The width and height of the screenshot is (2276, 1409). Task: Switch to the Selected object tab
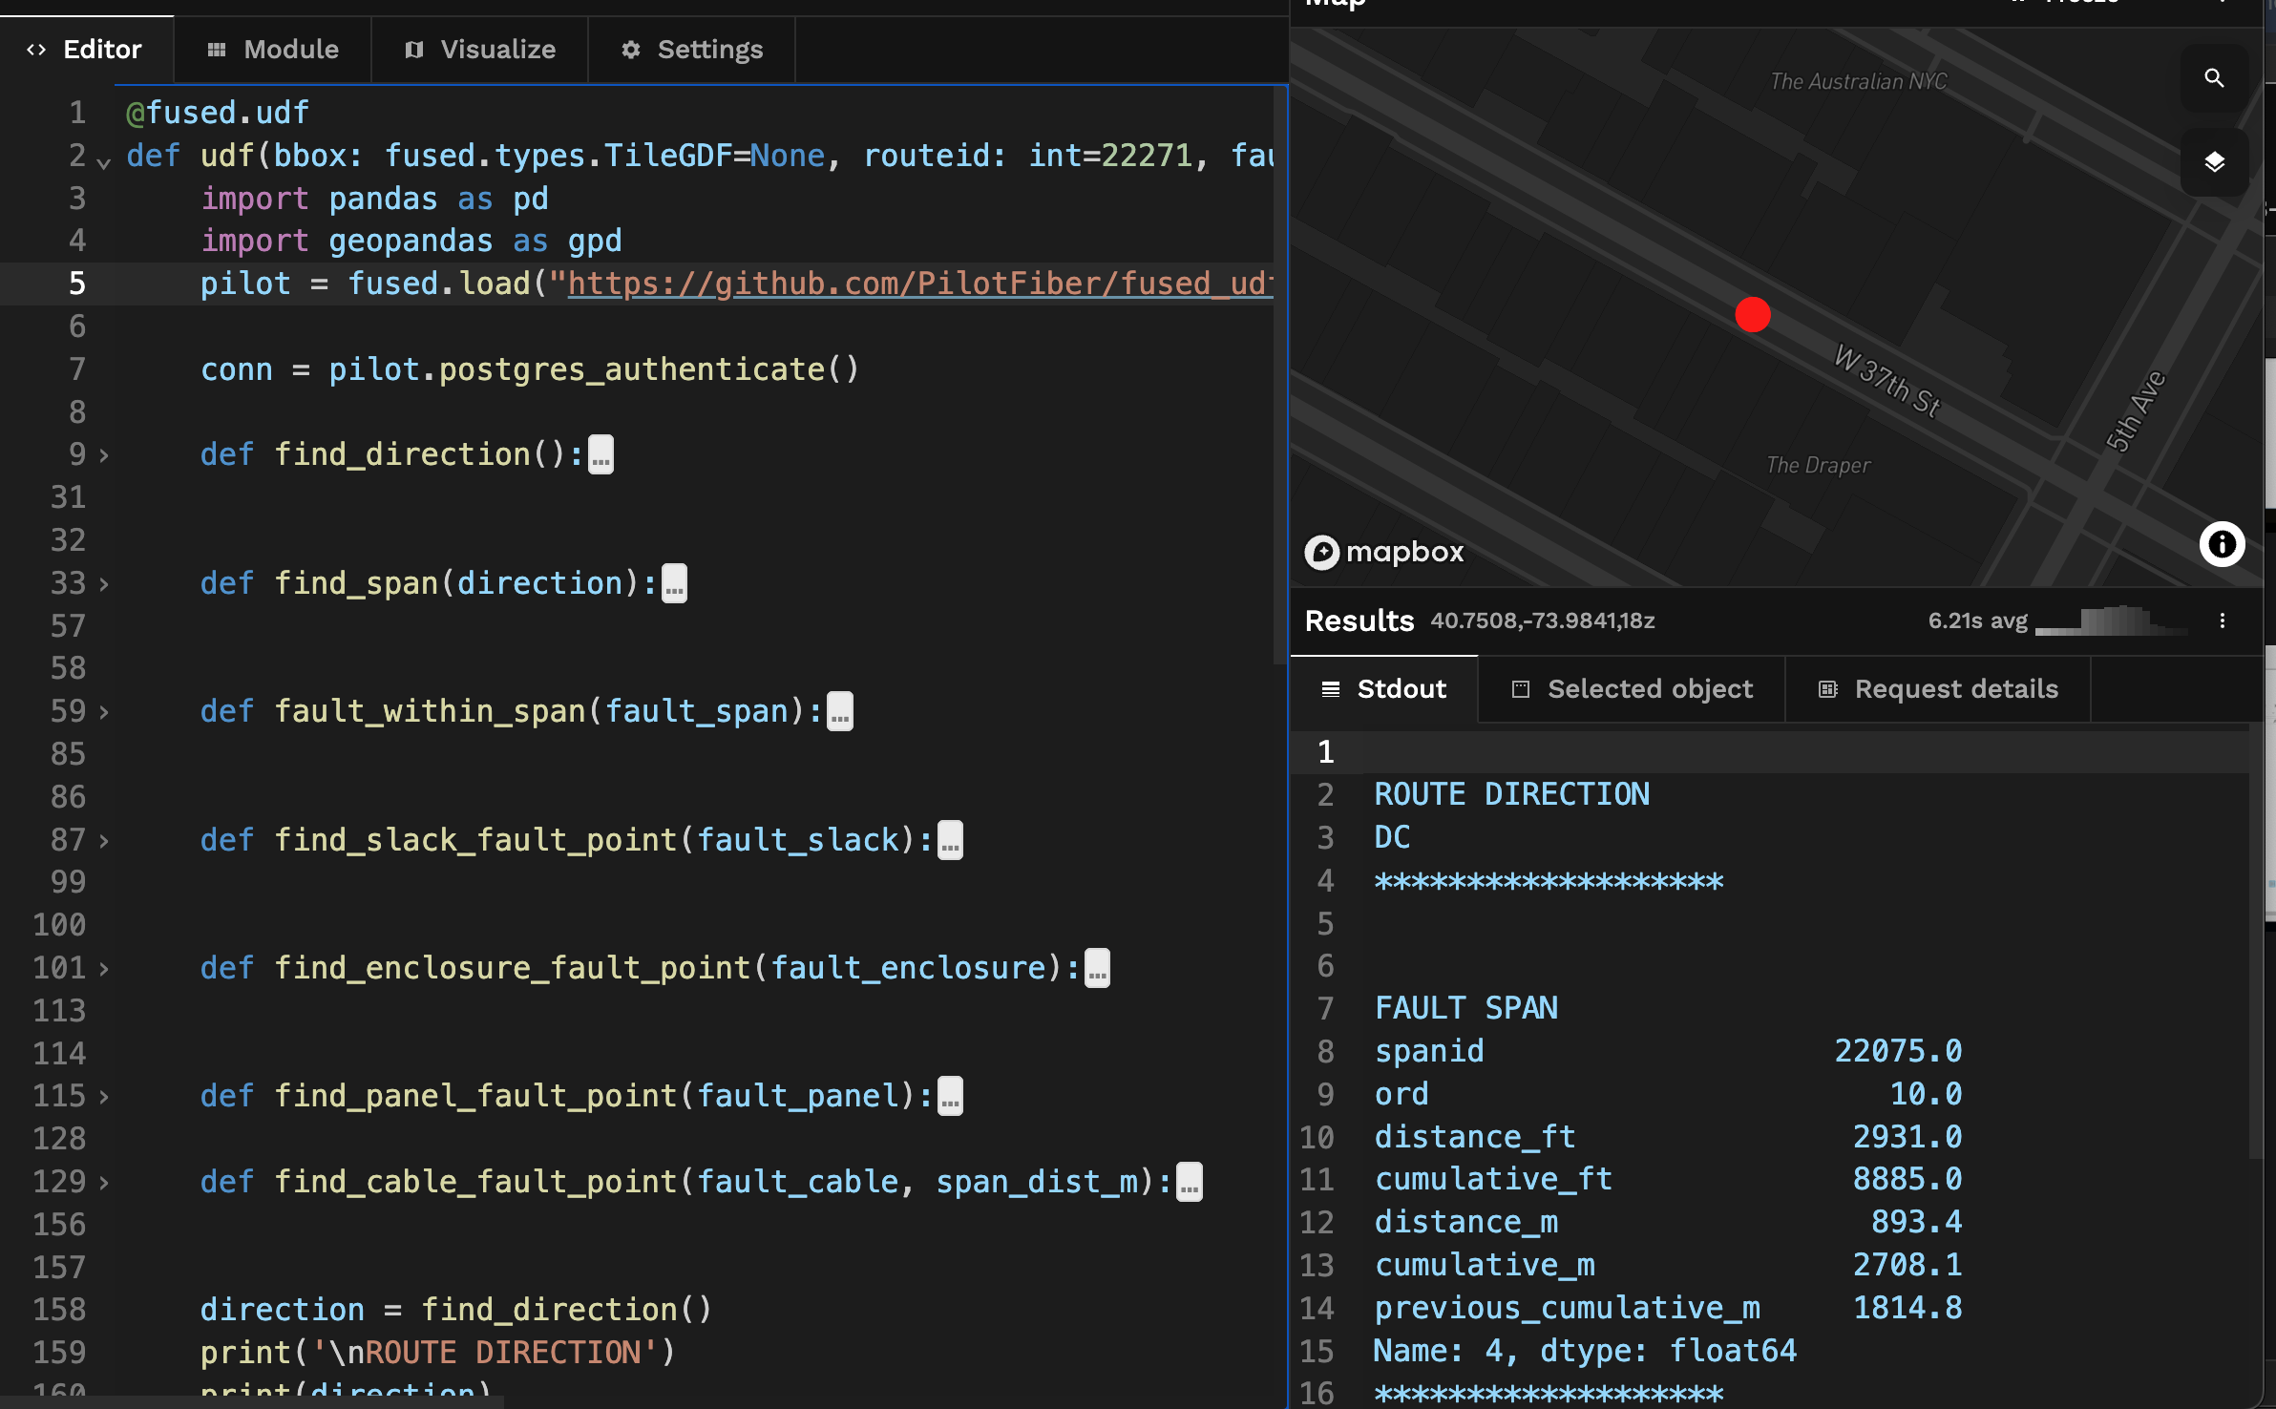[x=1632, y=689]
